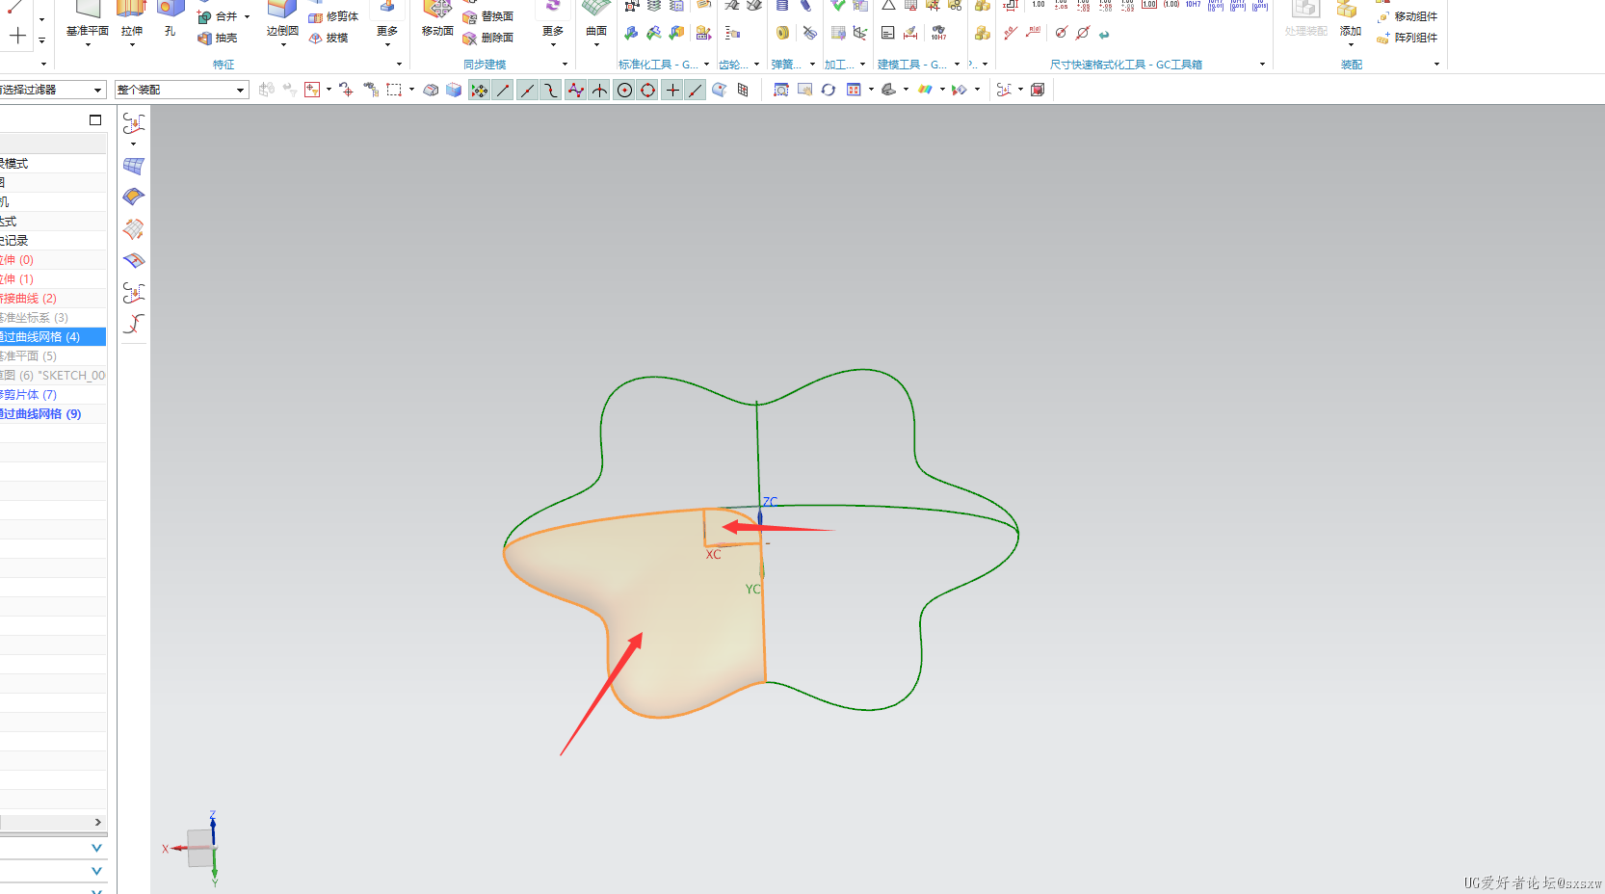This screenshot has height=894, width=1605.
Task: Click the Draft (拔模) command
Action: [x=329, y=38]
